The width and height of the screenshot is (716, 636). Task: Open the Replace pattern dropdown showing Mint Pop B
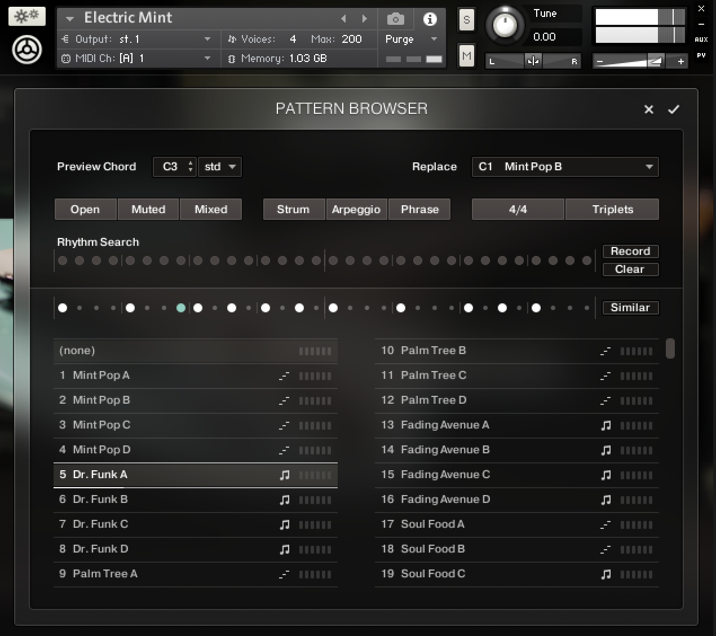click(565, 167)
